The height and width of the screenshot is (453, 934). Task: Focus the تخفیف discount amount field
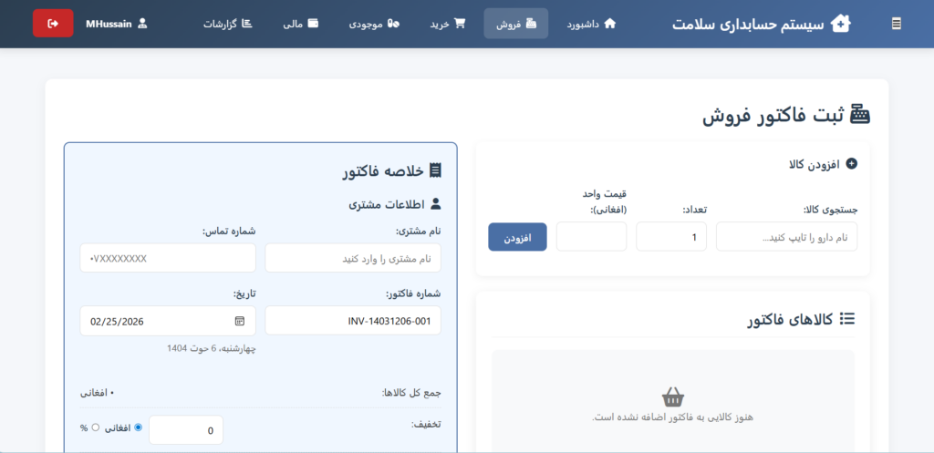tap(186, 430)
